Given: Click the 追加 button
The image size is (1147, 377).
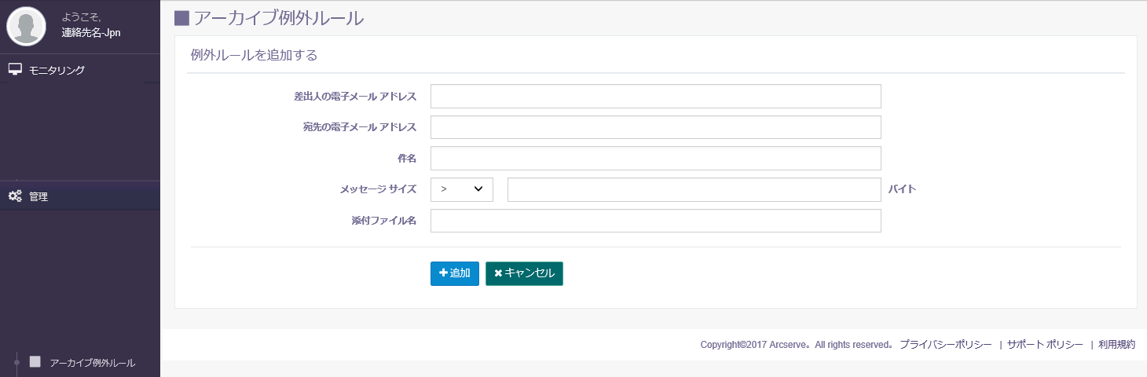Looking at the screenshot, I should coord(455,273).
